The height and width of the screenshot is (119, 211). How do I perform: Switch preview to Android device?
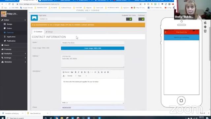[x=205, y=27]
